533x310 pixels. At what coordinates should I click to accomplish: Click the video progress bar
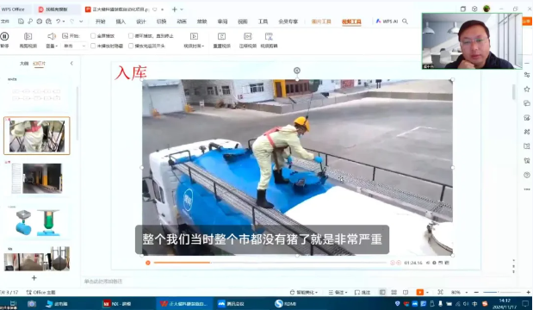point(270,263)
